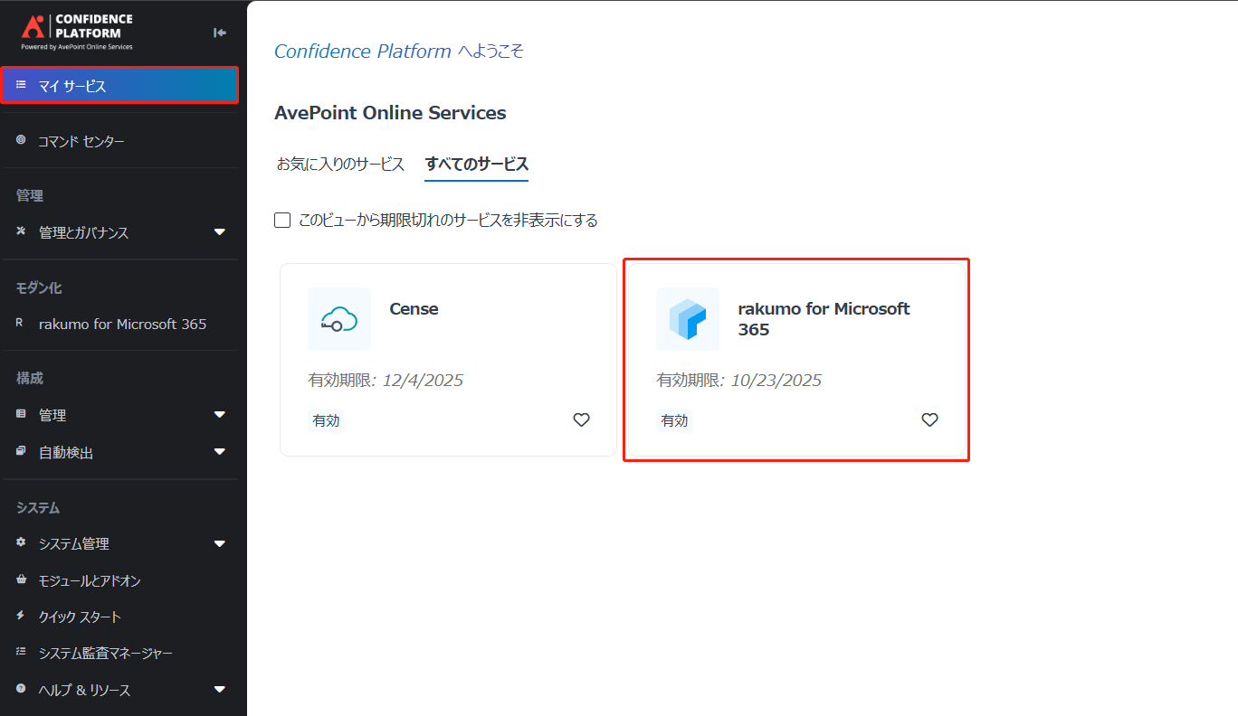Click rakumo 有効期限 10/23/2025 text
This screenshot has width=1238, height=716.
click(738, 380)
